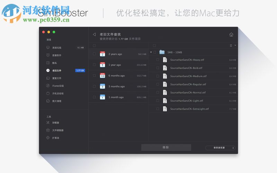277x173 pixels.
Task: Tick the select-all checkbox above the date list
Action: (94, 46)
